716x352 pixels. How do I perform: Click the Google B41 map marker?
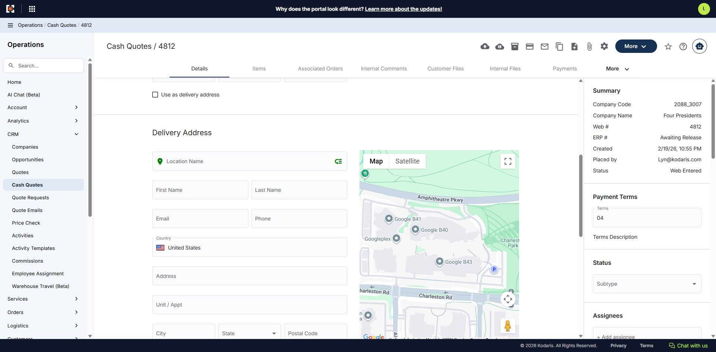[x=389, y=219]
